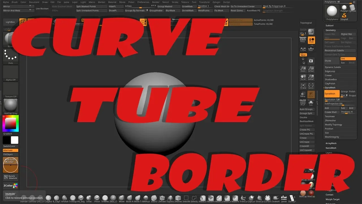The height and width of the screenshot is (204, 362).
Task: Click the Actual size icon
Action: pos(311,69)
